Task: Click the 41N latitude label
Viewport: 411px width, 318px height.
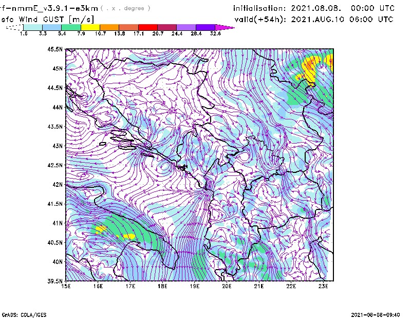Action: click(x=58, y=223)
